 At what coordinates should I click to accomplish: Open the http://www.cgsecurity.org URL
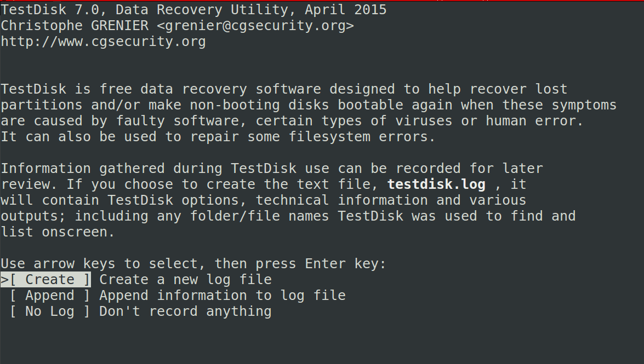click(103, 42)
